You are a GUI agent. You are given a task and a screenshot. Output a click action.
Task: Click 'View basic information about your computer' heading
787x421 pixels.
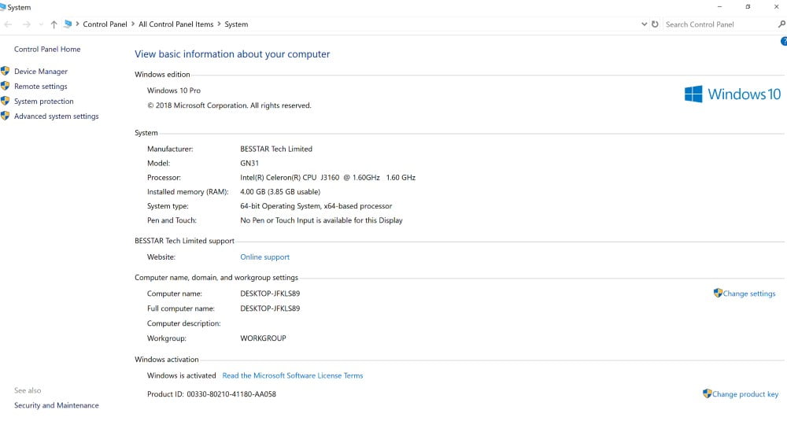click(x=232, y=54)
